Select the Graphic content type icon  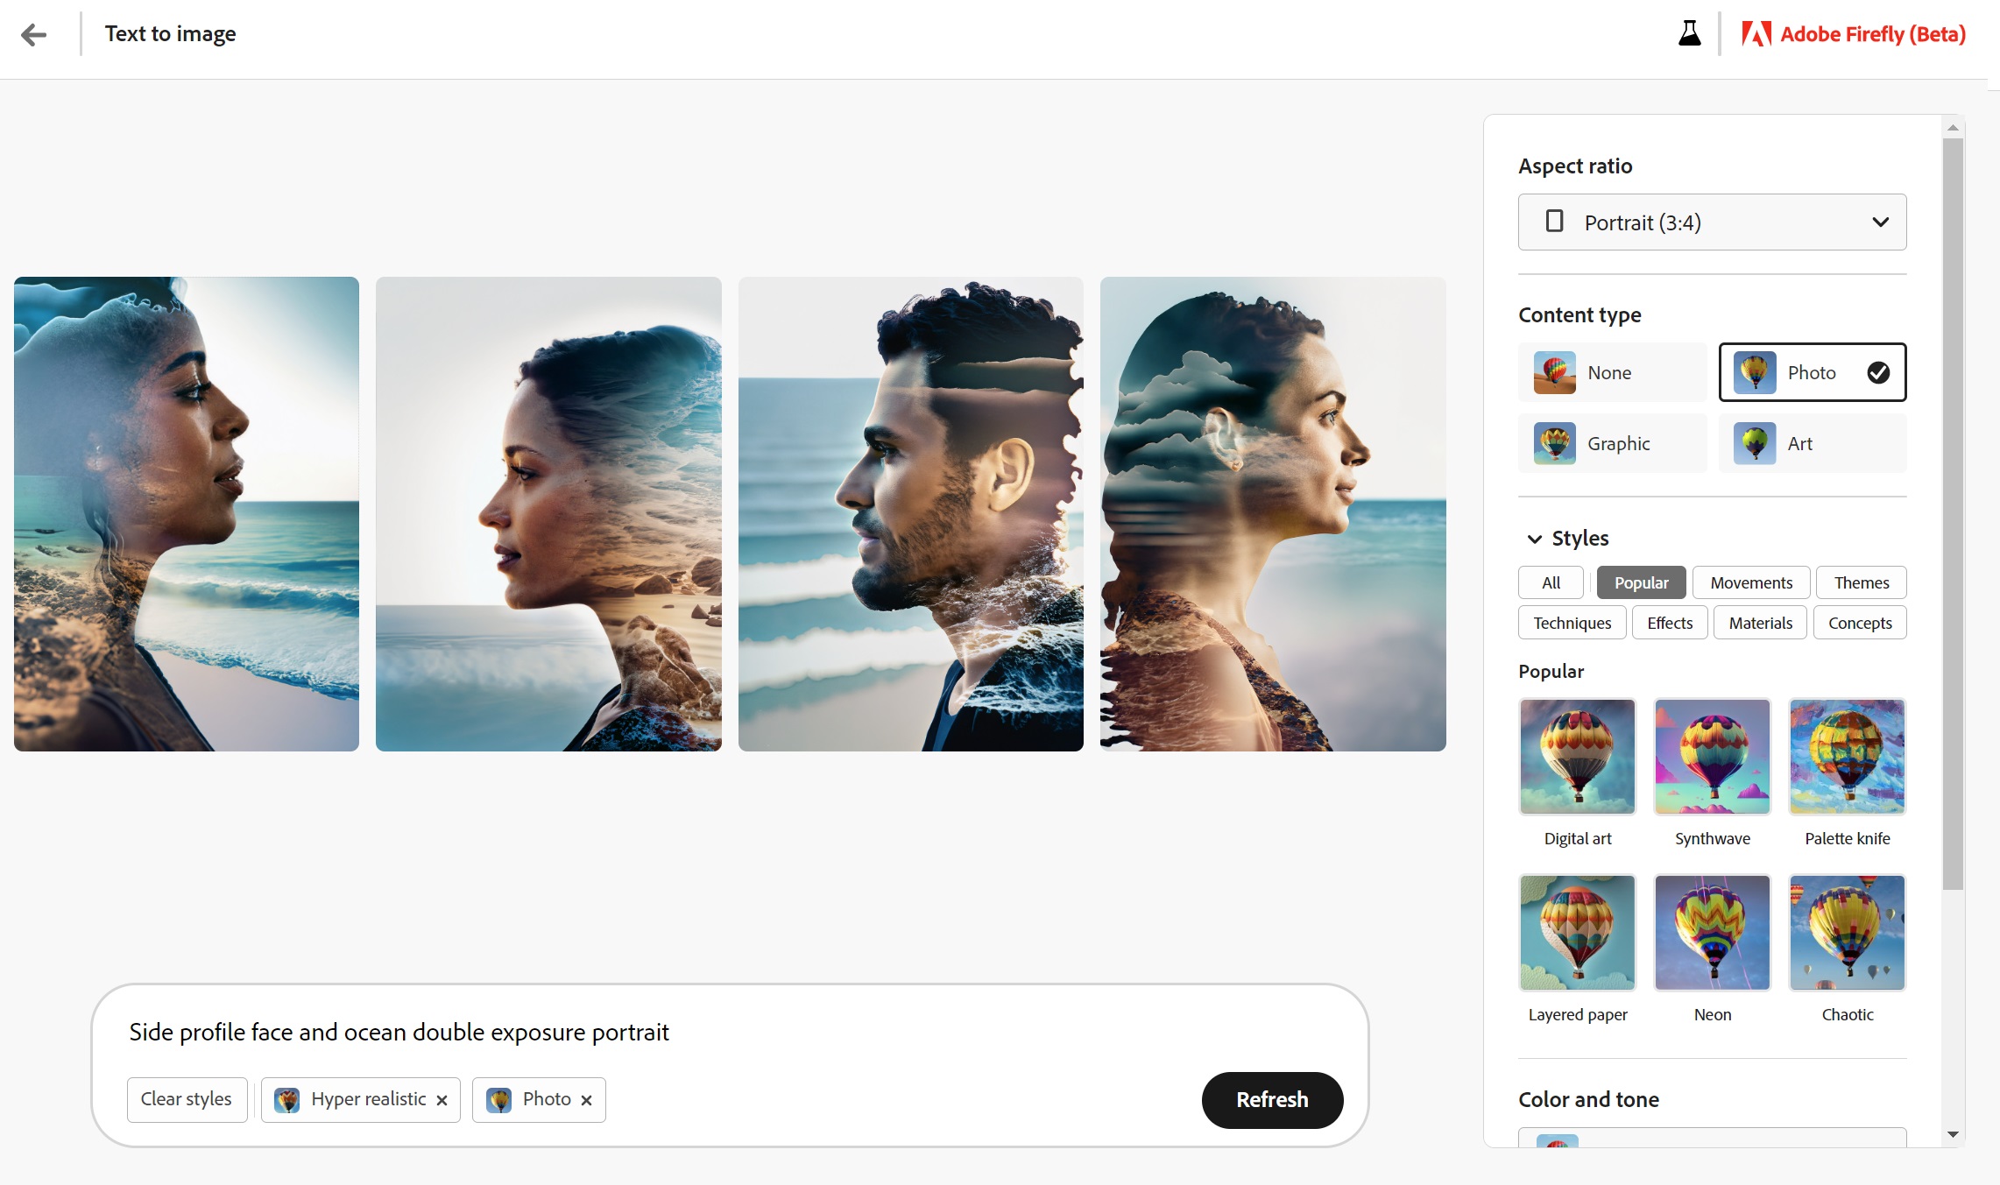1553,443
